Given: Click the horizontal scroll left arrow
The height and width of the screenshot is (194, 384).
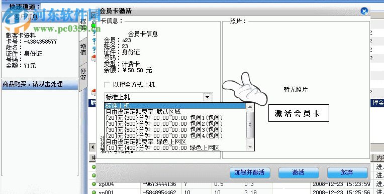Looking at the screenshot, I should (92, 147).
